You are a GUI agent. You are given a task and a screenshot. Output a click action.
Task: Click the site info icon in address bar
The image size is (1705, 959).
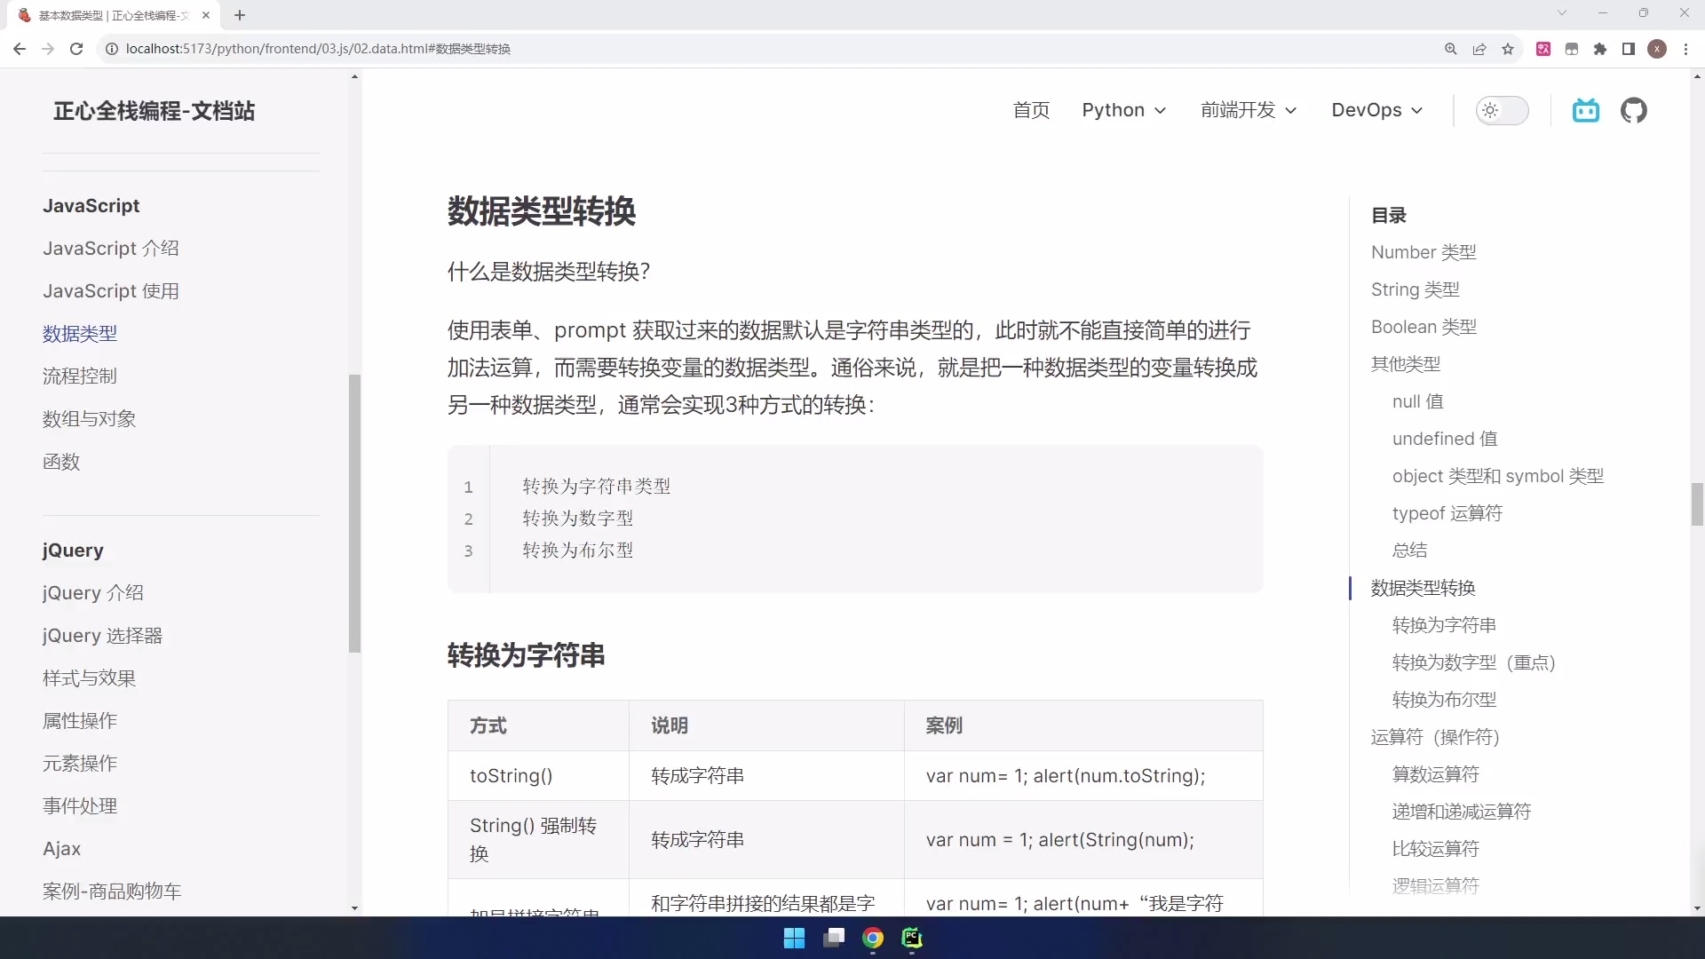[x=112, y=49]
